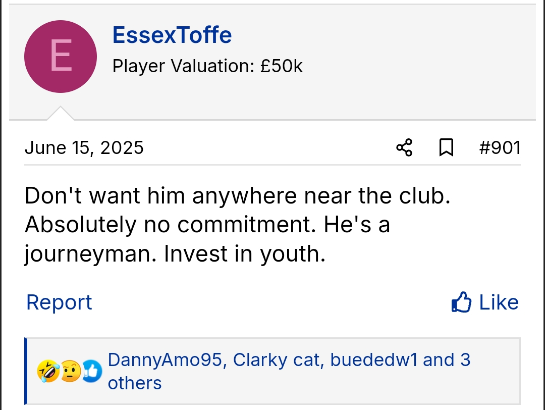Report this post
Screen dimensions: 545x410
[59, 302]
